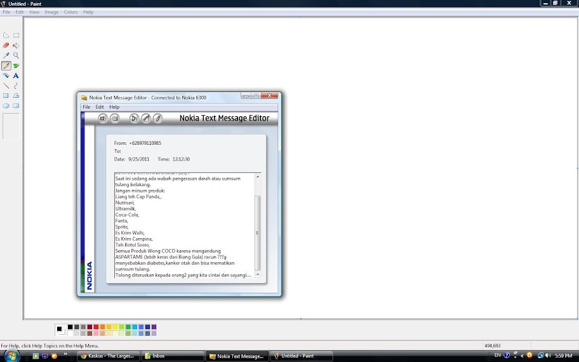Screen dimensions: 579x362
Task: Pick the yellow color swatch
Action: coord(115,327)
